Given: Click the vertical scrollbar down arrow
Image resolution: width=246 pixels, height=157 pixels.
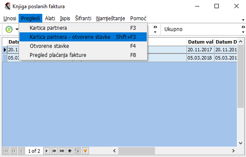Looking at the screenshot, I should tap(240, 143).
